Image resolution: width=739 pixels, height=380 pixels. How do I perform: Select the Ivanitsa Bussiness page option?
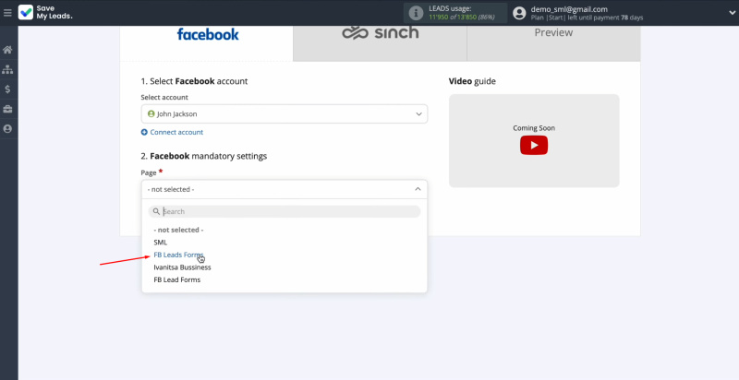182,267
